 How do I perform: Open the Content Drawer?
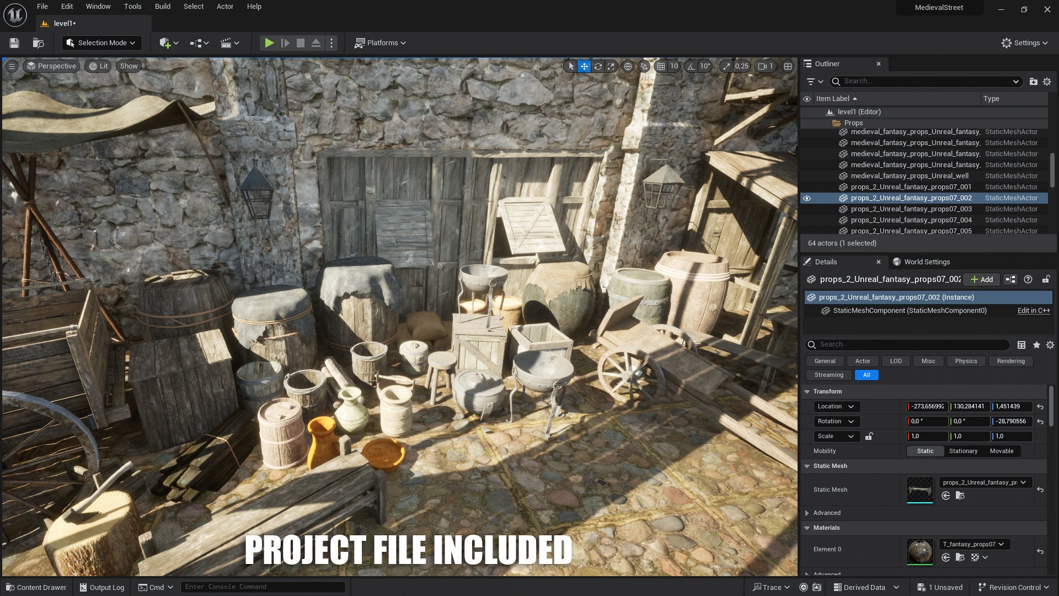coord(36,587)
